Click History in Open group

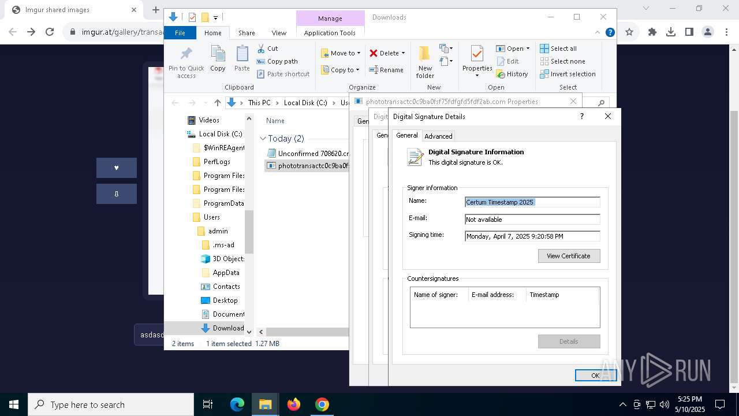[512, 74]
